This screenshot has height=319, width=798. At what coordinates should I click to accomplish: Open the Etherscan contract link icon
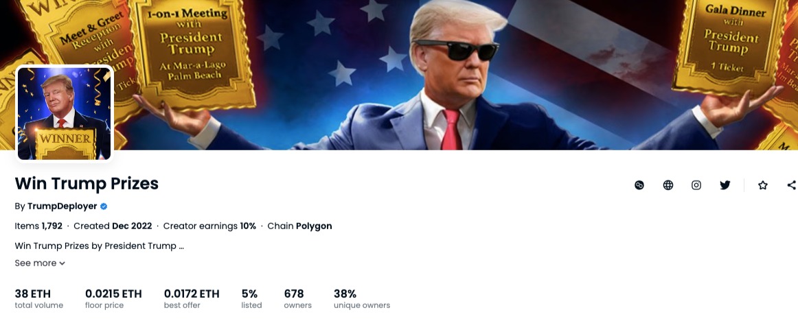639,185
